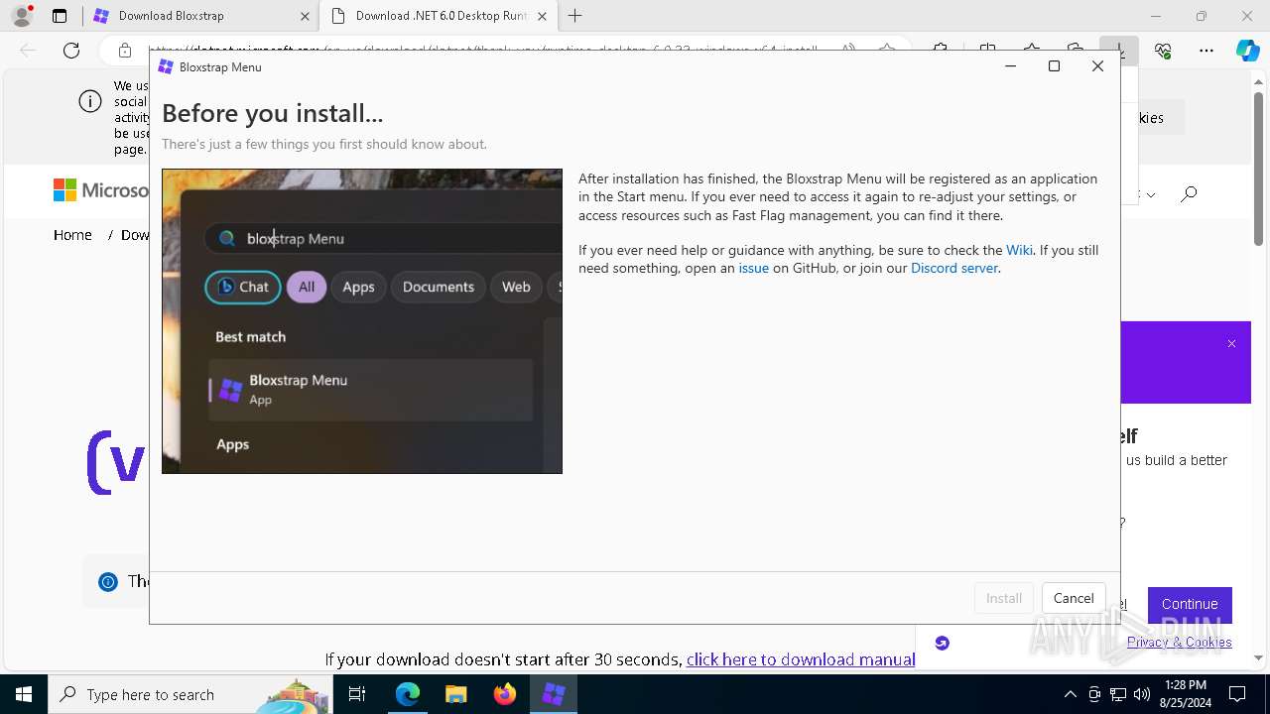Open the Copilot sidebar in Edge
Image resolution: width=1270 pixels, height=714 pixels.
coord(1247,51)
